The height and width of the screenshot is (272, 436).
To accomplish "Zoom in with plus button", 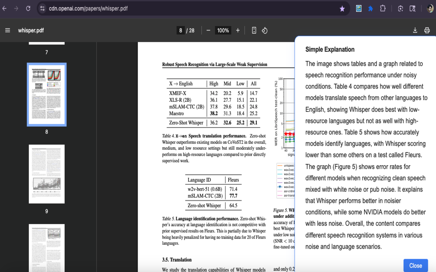I will click(238, 30).
